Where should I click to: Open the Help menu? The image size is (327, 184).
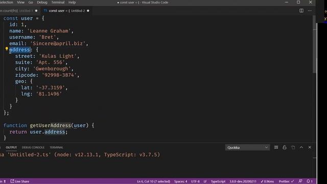72,2
